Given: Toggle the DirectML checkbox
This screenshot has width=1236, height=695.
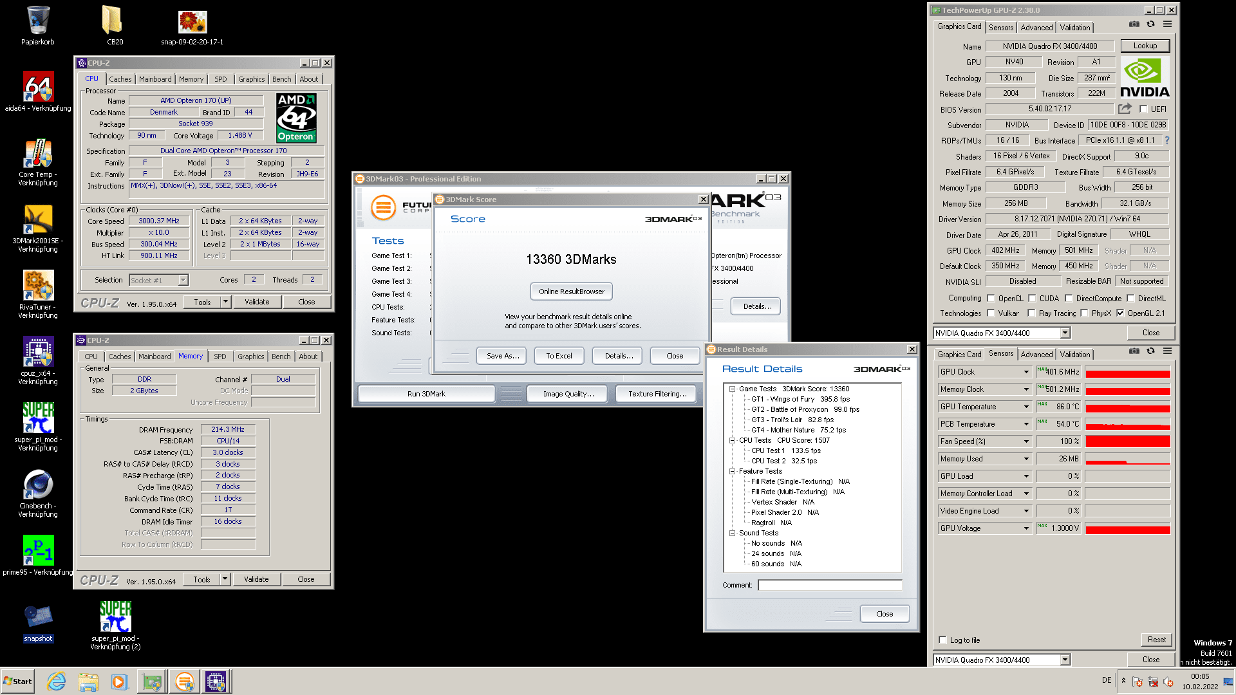Looking at the screenshot, I should pos(1130,299).
